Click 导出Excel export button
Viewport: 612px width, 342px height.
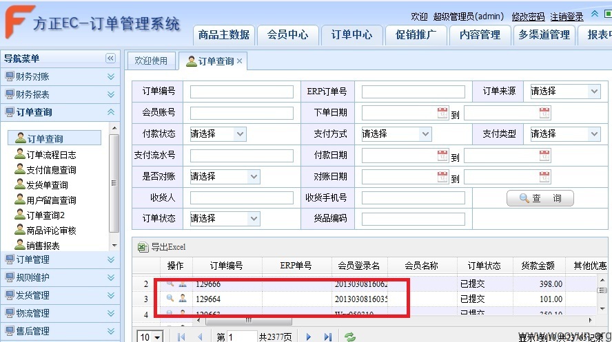(162, 247)
